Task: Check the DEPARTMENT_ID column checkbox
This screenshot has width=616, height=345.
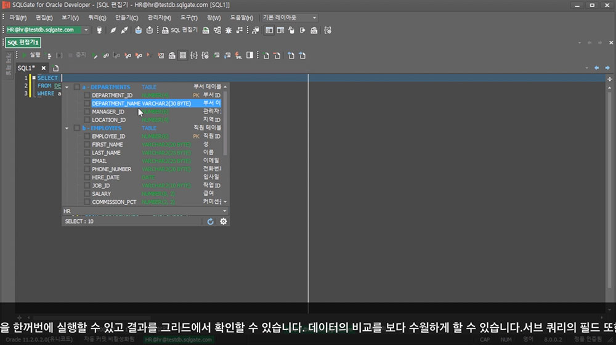Action: point(87,95)
